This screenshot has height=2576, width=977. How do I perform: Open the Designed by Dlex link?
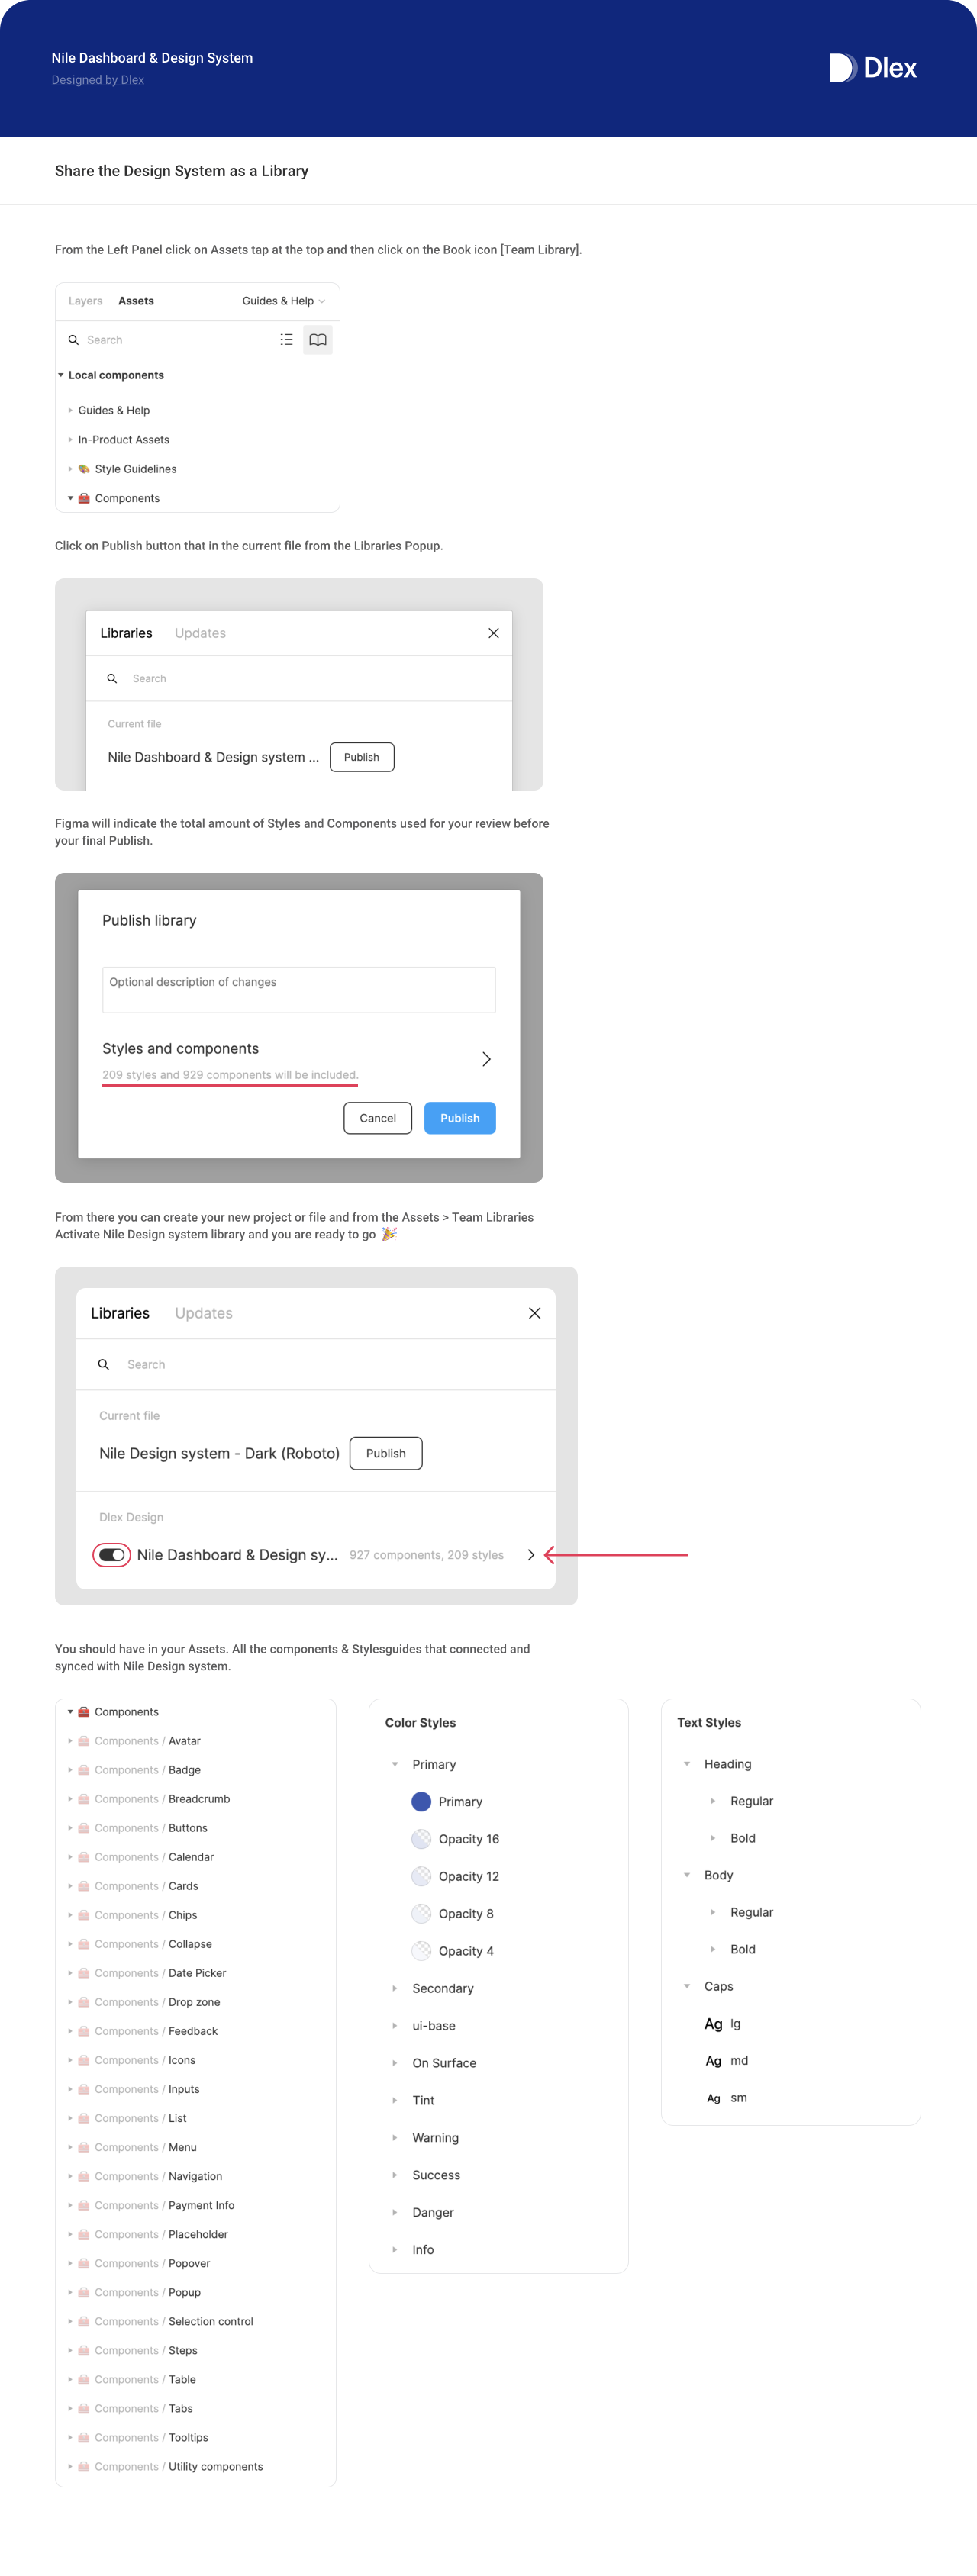point(98,80)
